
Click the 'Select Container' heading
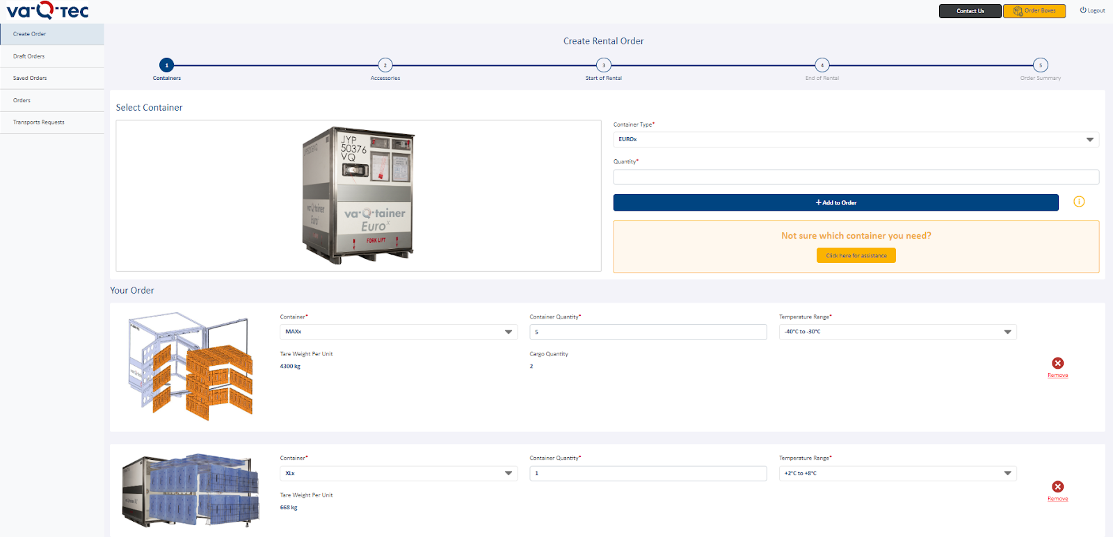click(149, 108)
